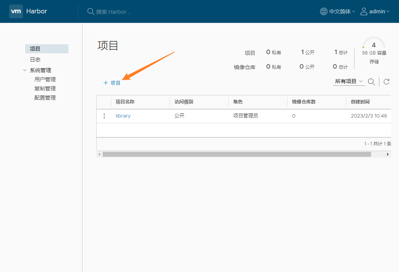Refresh the project list
The width and height of the screenshot is (399, 272).
click(x=386, y=82)
